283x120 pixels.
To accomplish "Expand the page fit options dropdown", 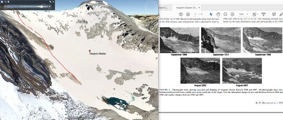I will click(255, 14).
